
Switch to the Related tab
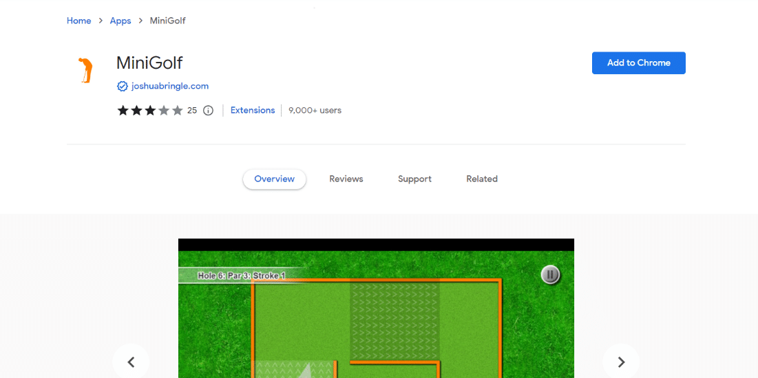(x=482, y=179)
